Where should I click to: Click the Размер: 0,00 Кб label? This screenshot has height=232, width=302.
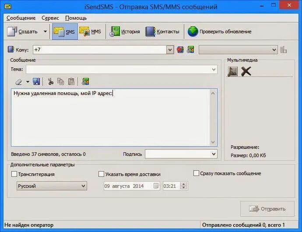click(248, 155)
